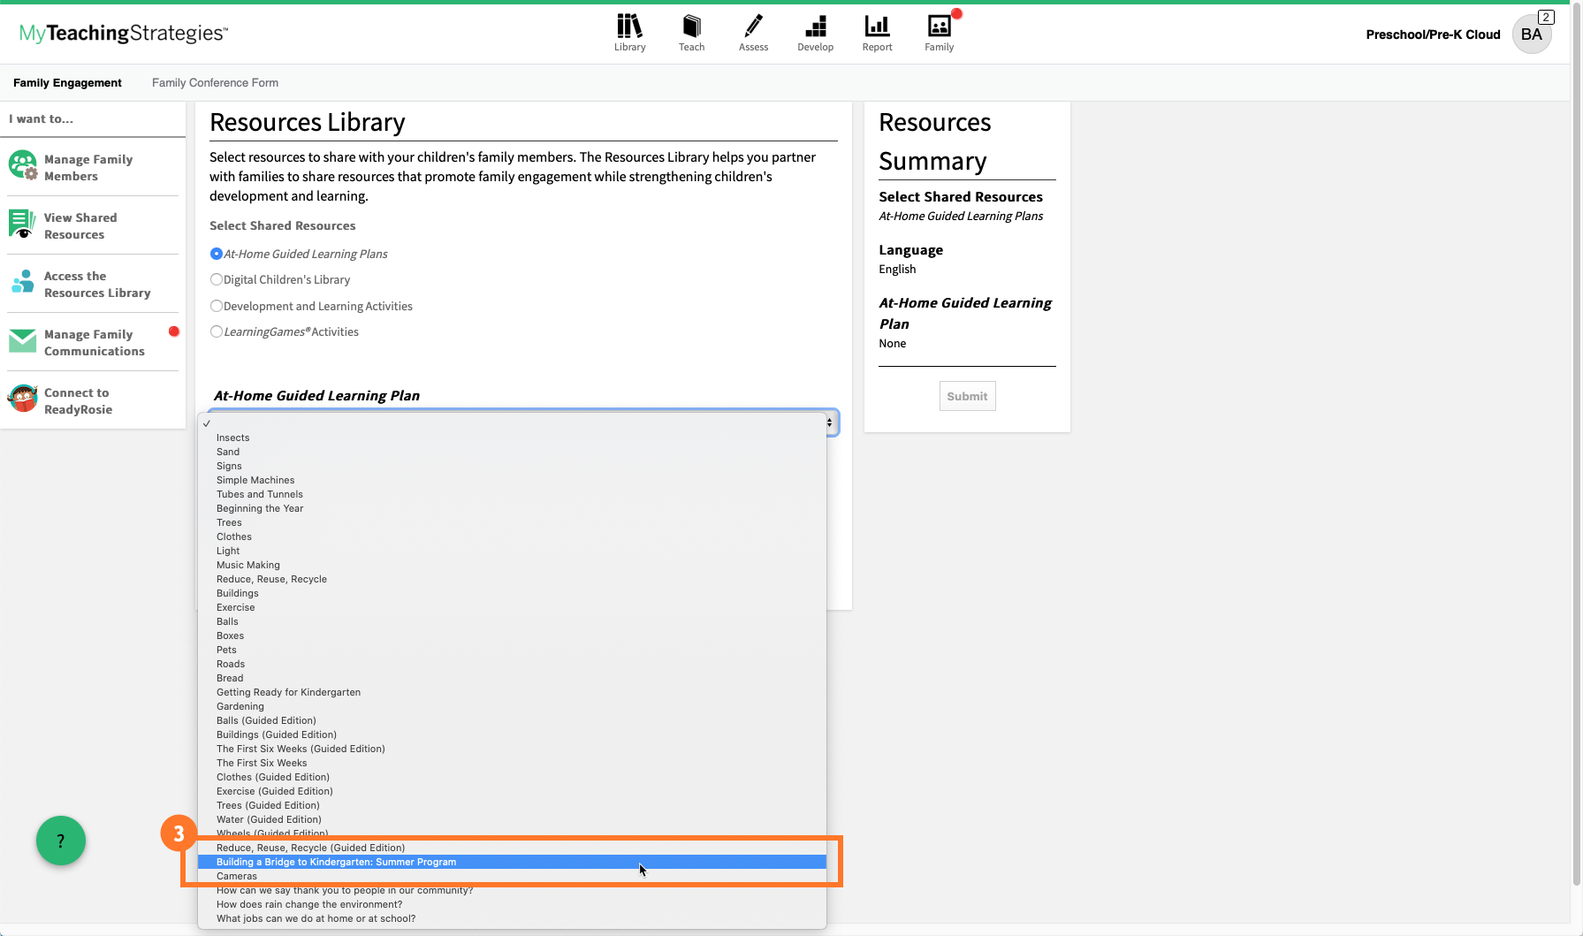
Task: Click the Submit button
Action: [967, 396]
